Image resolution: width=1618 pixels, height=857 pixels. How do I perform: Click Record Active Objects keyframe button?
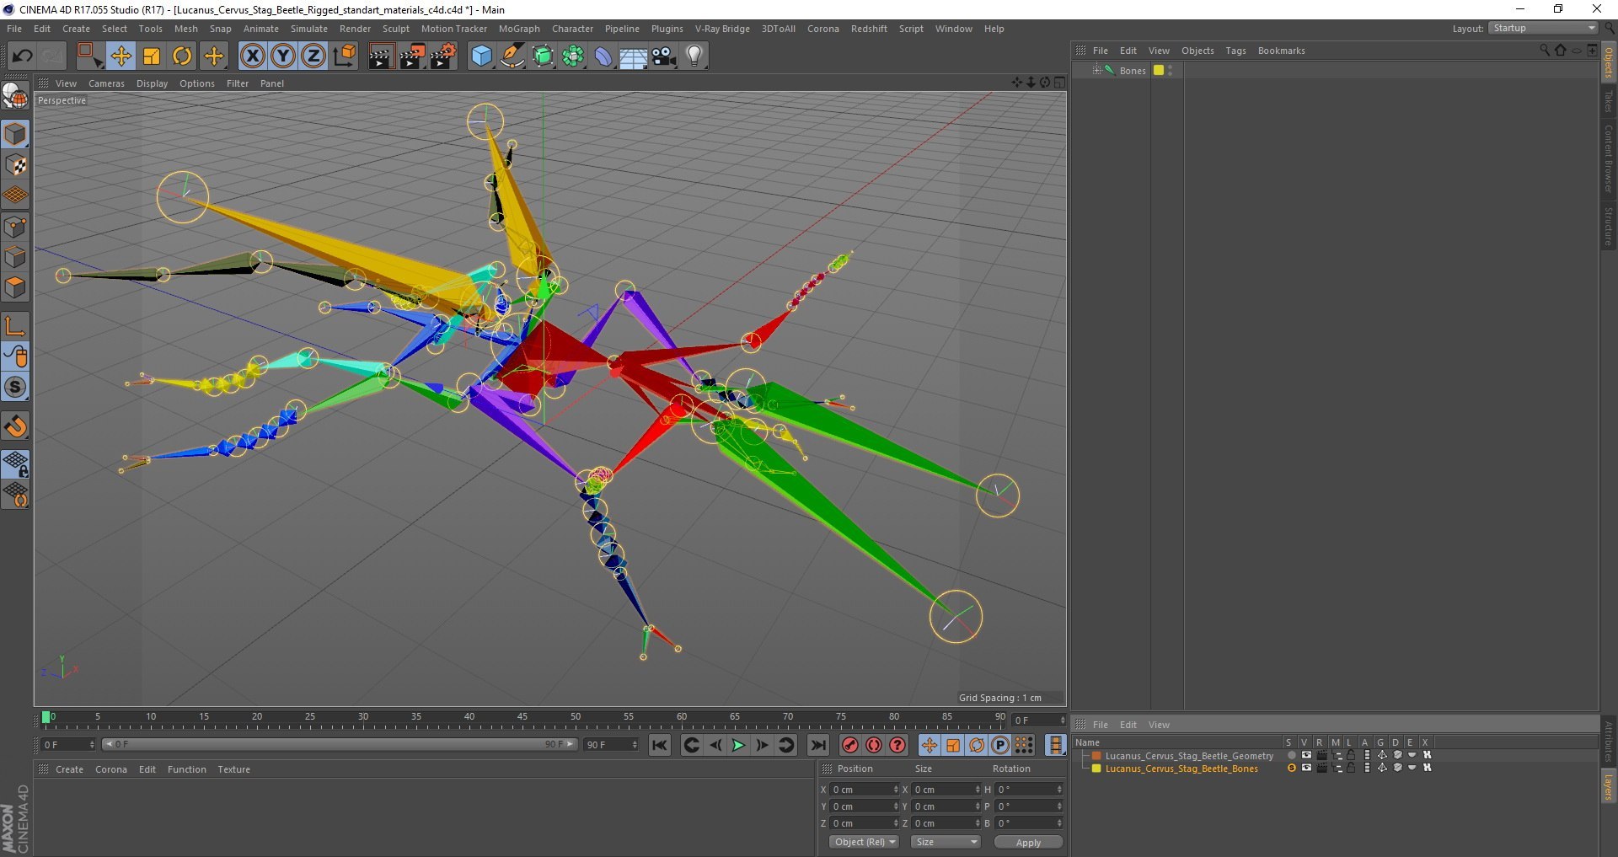(x=850, y=745)
